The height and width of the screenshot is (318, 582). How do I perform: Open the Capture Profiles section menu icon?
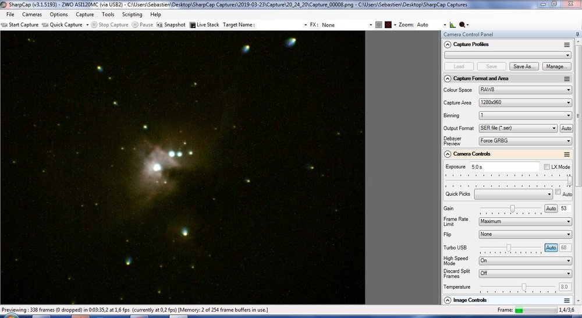[x=567, y=45]
